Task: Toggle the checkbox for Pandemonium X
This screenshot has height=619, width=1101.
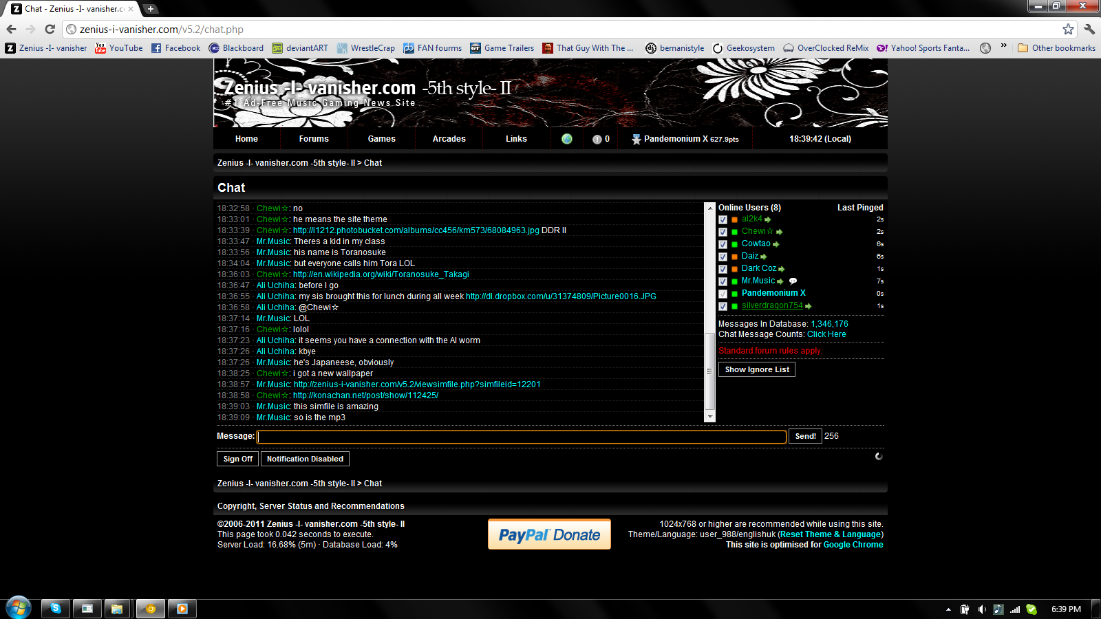Action: [723, 294]
